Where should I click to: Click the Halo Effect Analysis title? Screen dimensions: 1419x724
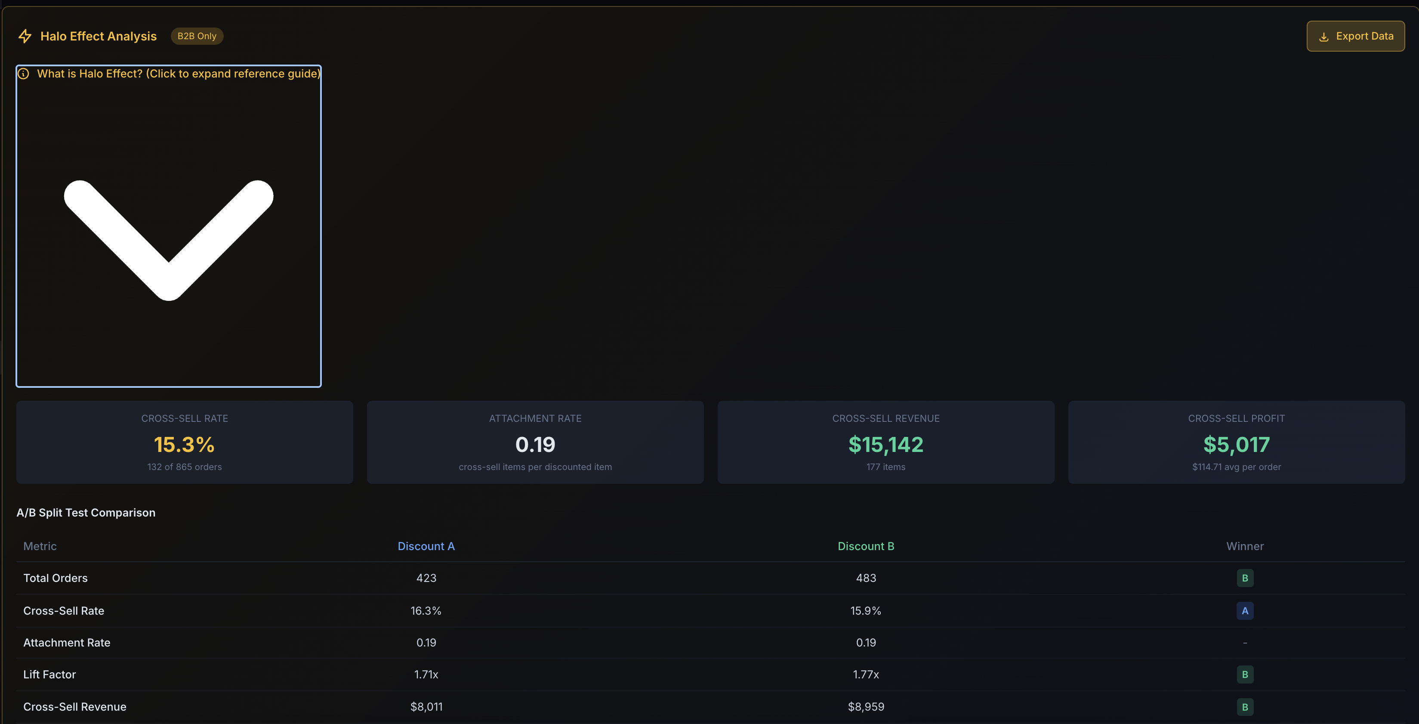point(99,36)
